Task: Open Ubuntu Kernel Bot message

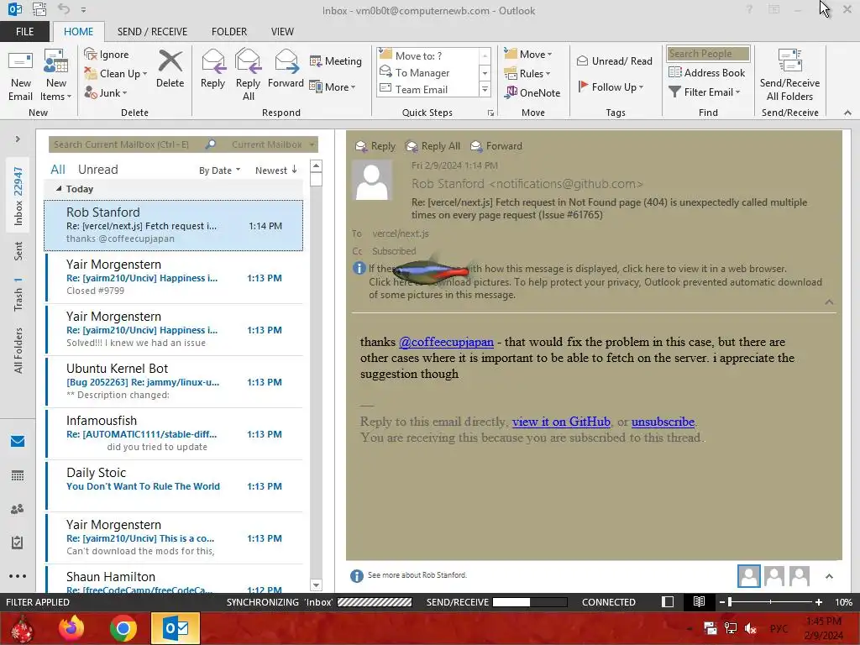Action: pyautogui.click(x=174, y=381)
